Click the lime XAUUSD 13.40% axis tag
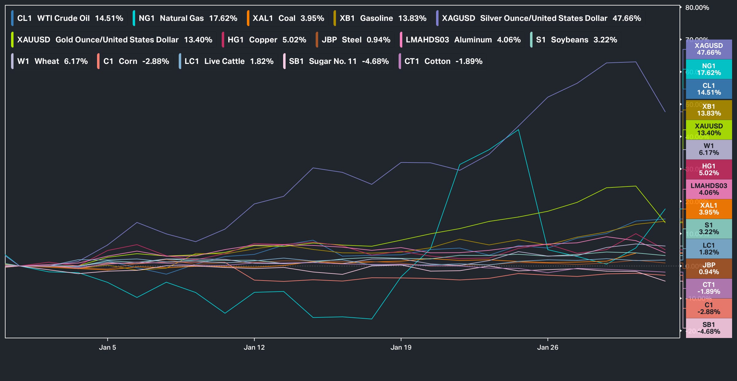Image resolution: width=737 pixels, height=381 pixels. [x=709, y=130]
